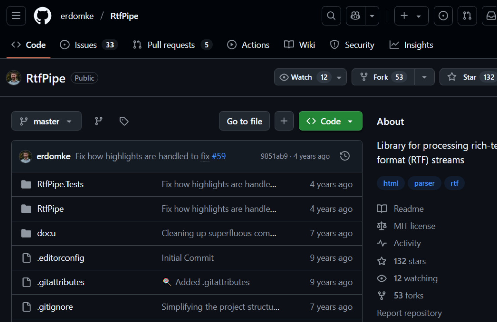Select the rtf topic tag
Viewport: 497px width, 322px height.
(454, 183)
